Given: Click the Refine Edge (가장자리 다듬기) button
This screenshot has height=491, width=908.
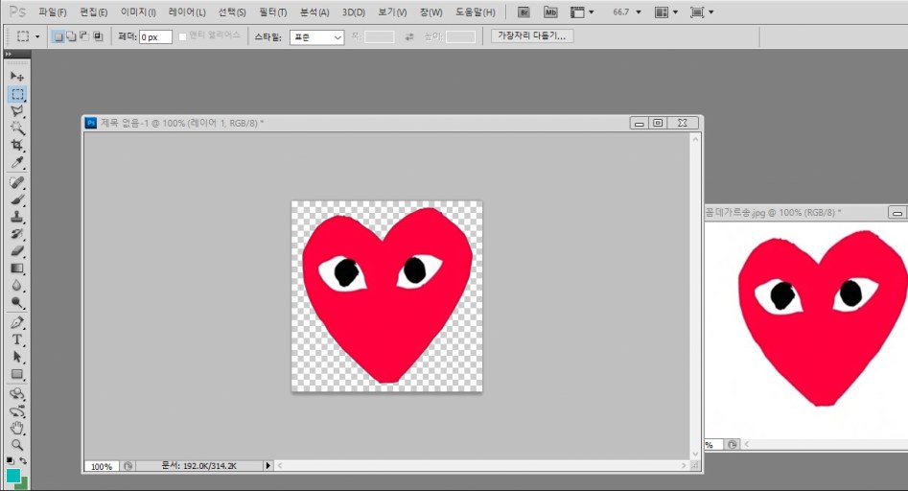Looking at the screenshot, I should coord(531,36).
